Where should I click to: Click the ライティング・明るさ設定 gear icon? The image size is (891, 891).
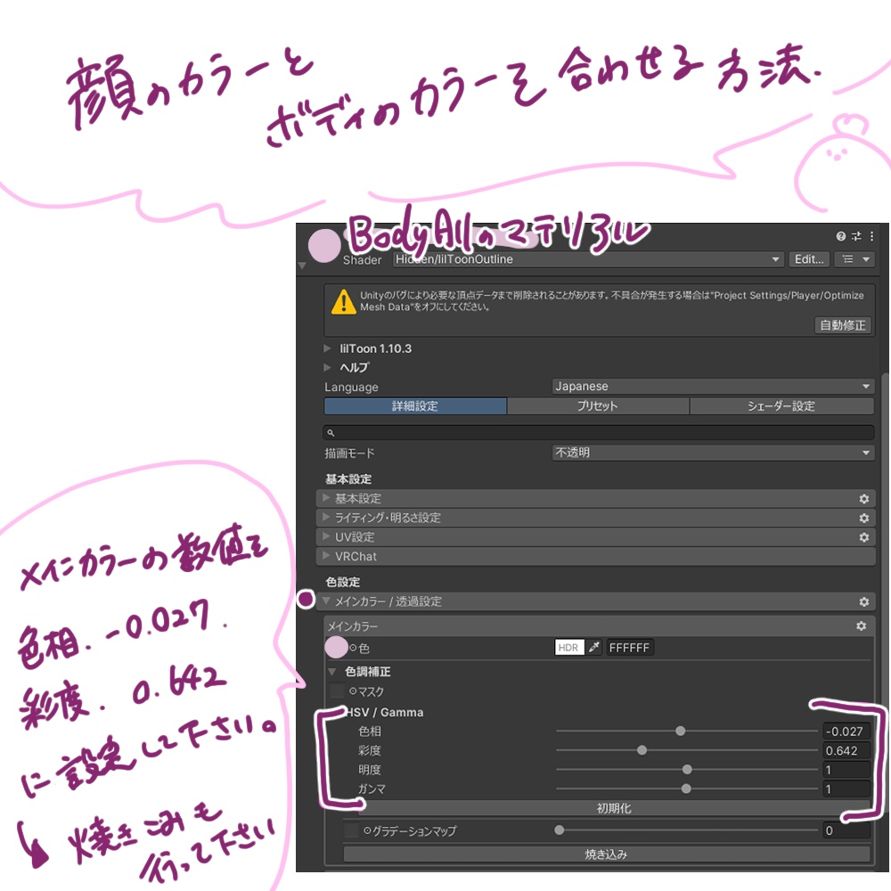click(862, 518)
